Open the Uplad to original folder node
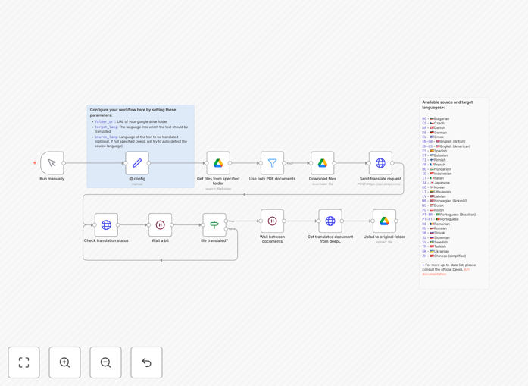528x386 pixels. [384, 221]
